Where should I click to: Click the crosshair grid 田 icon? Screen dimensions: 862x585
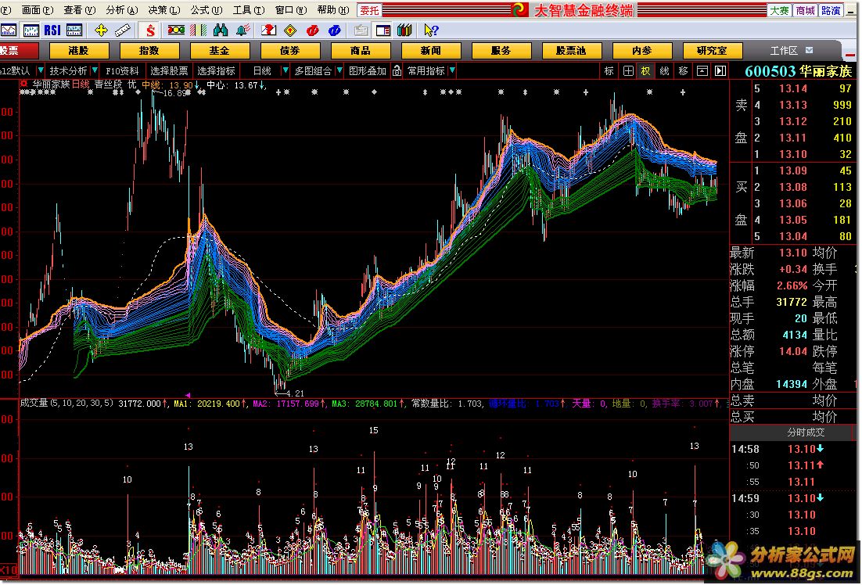628,71
